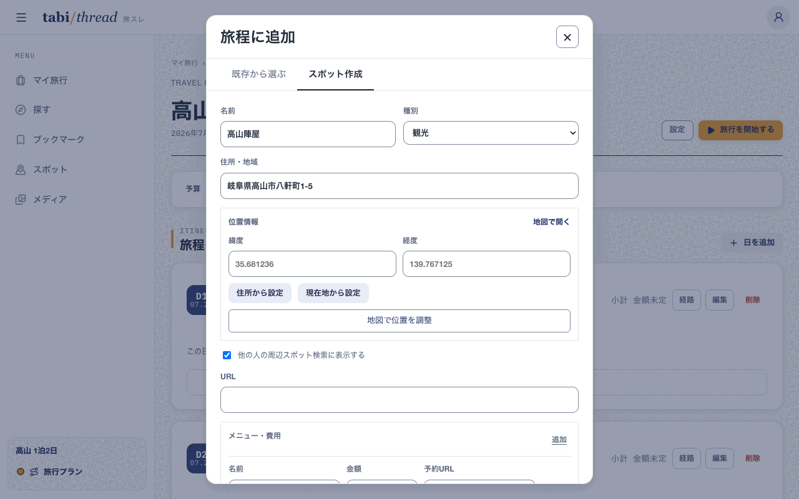Screen dimensions: 799x499
Task: Click the マイ旅行 breadcrumb link
Action: pyautogui.click(x=185, y=63)
